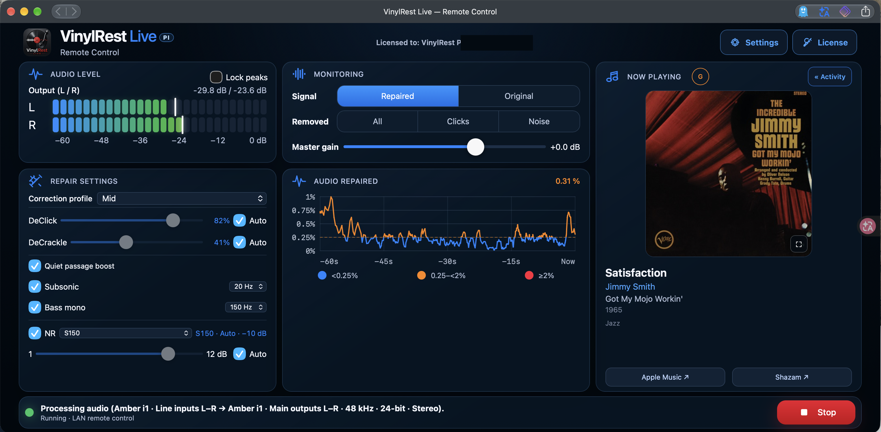This screenshot has height=432, width=881.
Task: Click the Audio Level waveform icon
Action: click(x=36, y=74)
